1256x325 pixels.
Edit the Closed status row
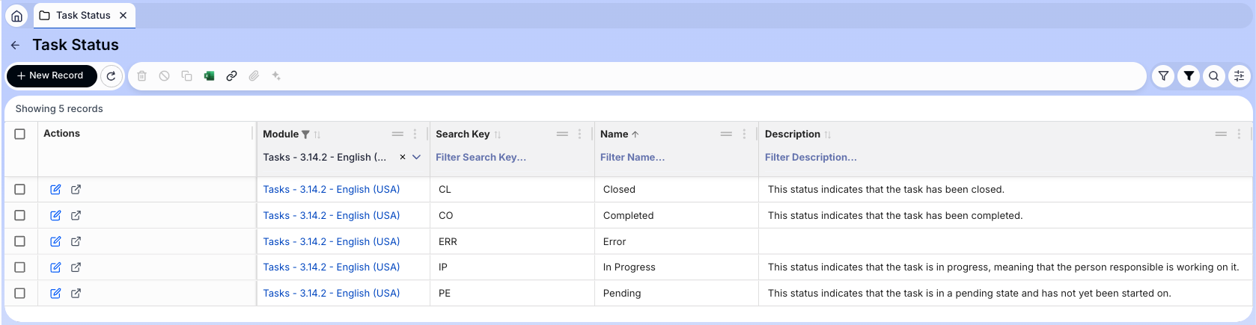tap(55, 190)
